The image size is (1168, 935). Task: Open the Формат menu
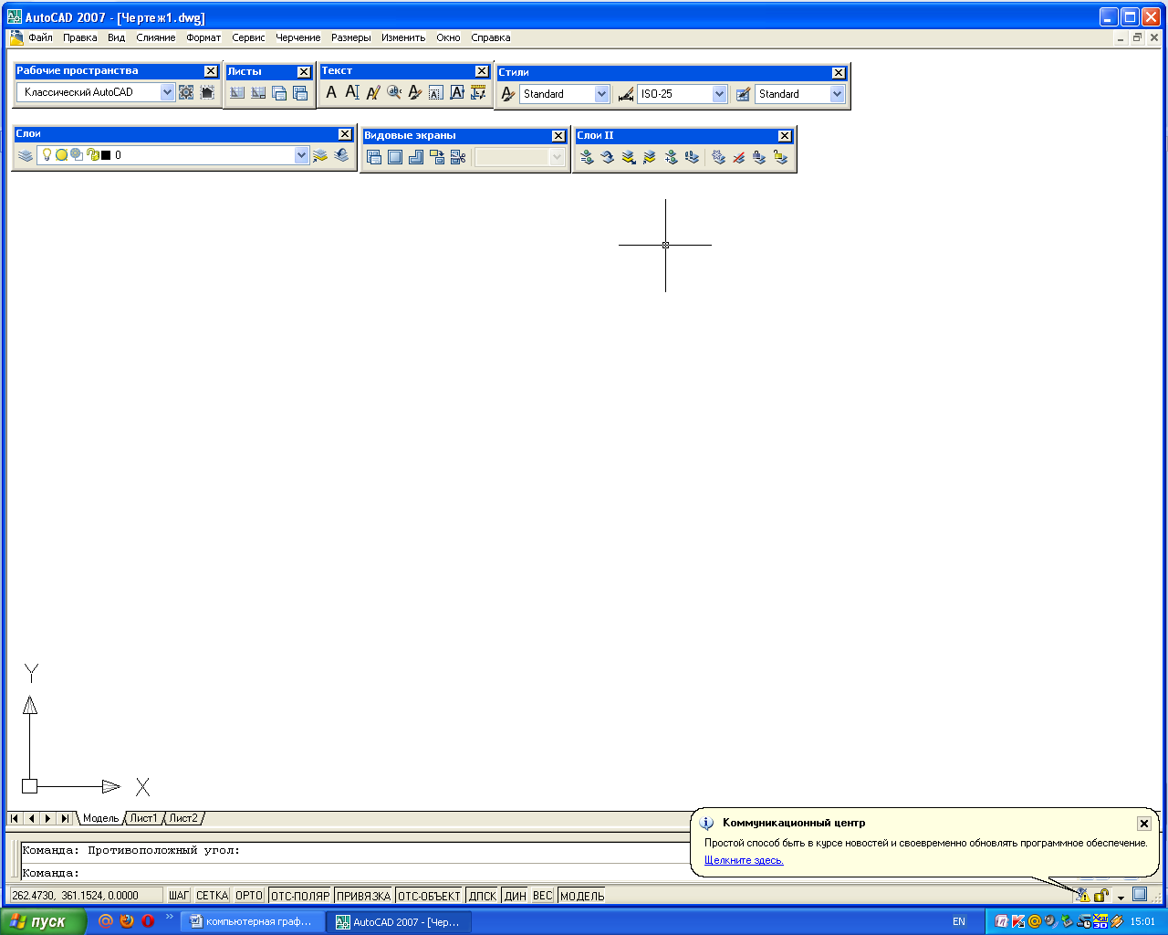click(x=203, y=37)
